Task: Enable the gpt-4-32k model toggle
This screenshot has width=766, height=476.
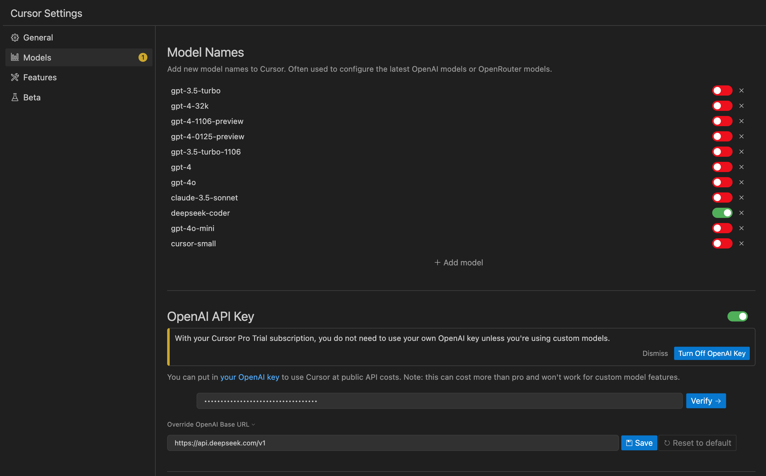Action: click(722, 106)
